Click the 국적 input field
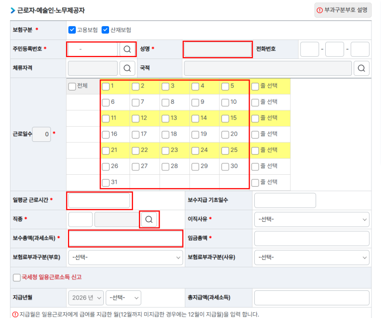381x318 pixels. (268, 68)
